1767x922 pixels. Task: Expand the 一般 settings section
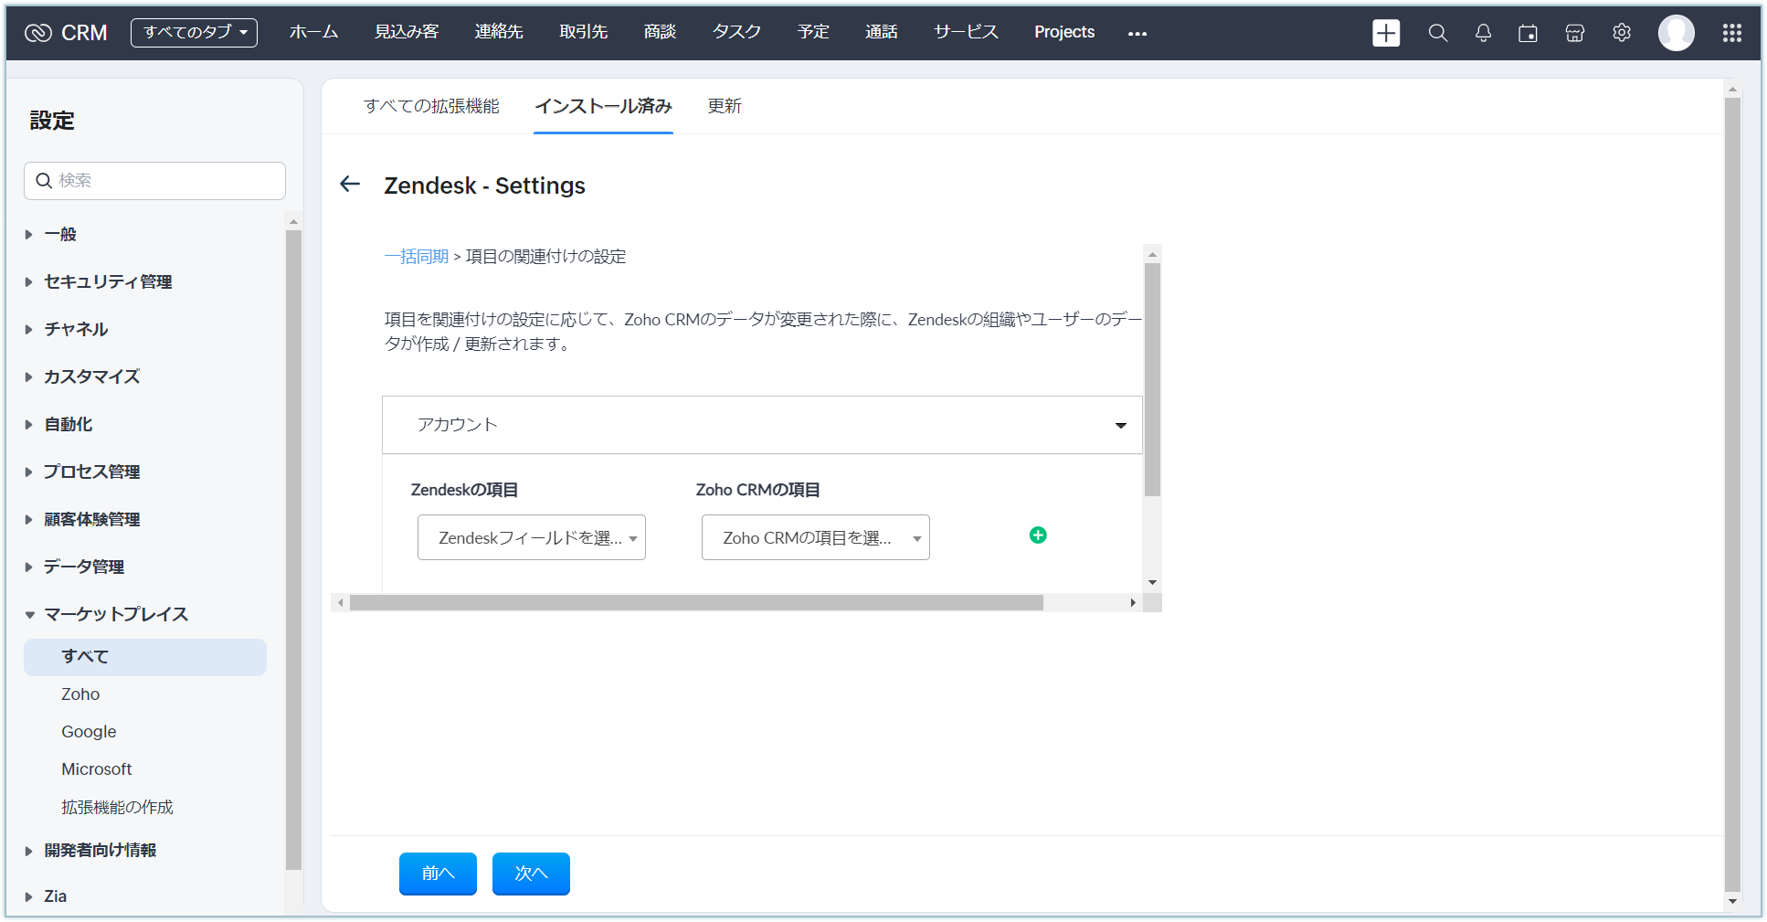[x=60, y=234]
